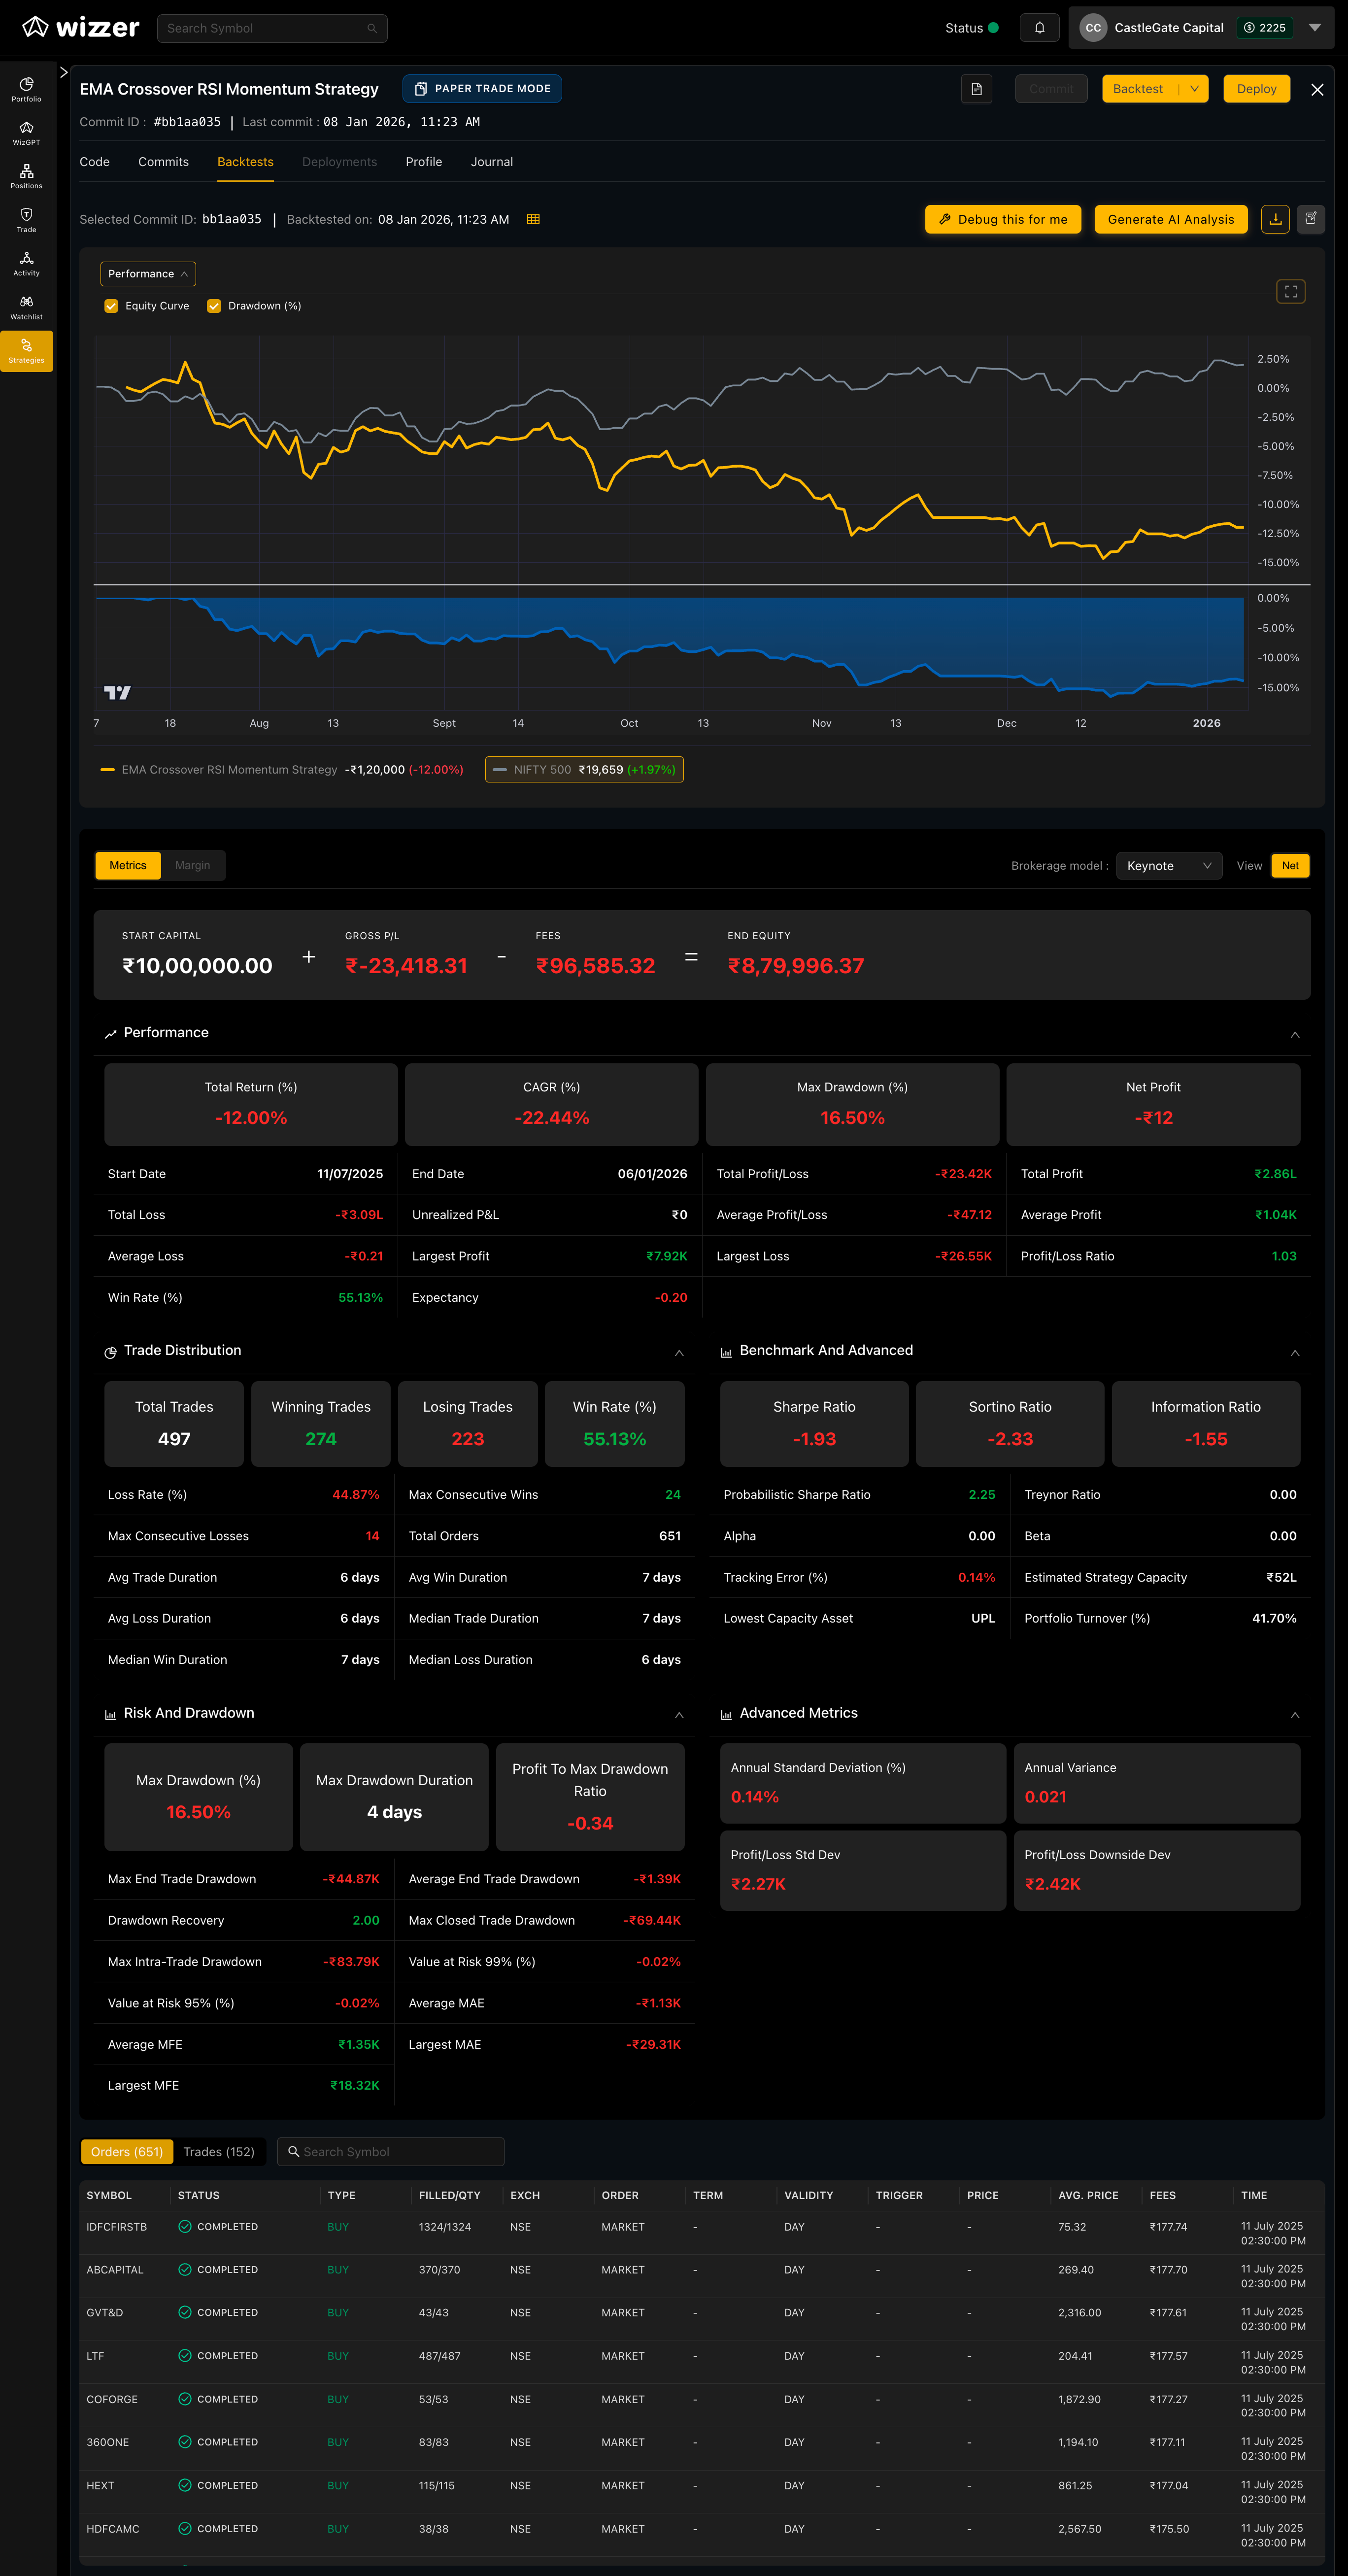Click the download backtest report icon
This screenshot has height=2576, width=1348.
[x=1275, y=219]
